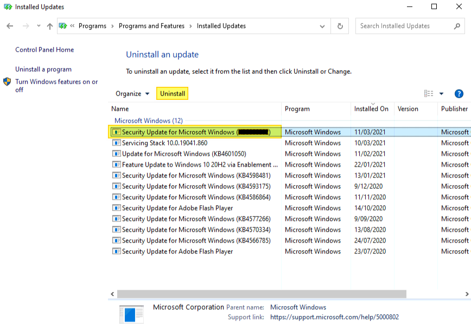
Task: Click the search magnifier icon
Action: [x=457, y=26]
